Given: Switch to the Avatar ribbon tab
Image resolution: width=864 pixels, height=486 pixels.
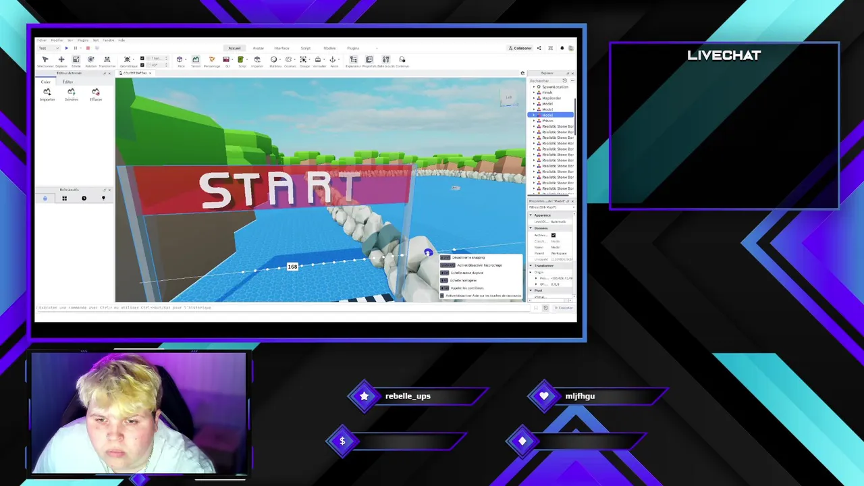Looking at the screenshot, I should click(259, 48).
